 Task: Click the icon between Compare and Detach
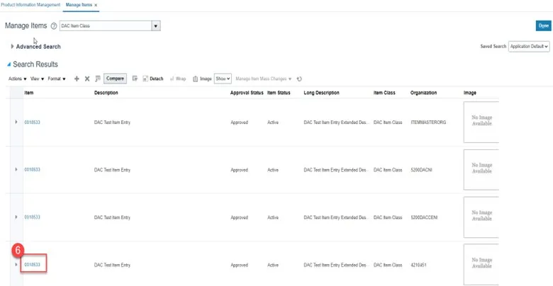click(135, 79)
